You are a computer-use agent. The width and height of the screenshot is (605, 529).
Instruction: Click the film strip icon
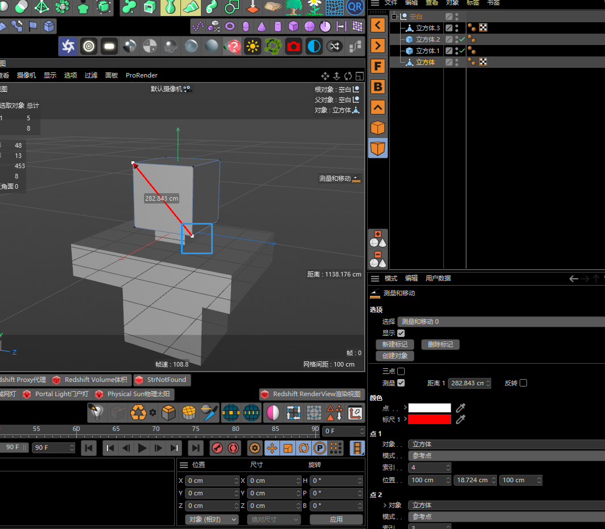click(x=357, y=448)
